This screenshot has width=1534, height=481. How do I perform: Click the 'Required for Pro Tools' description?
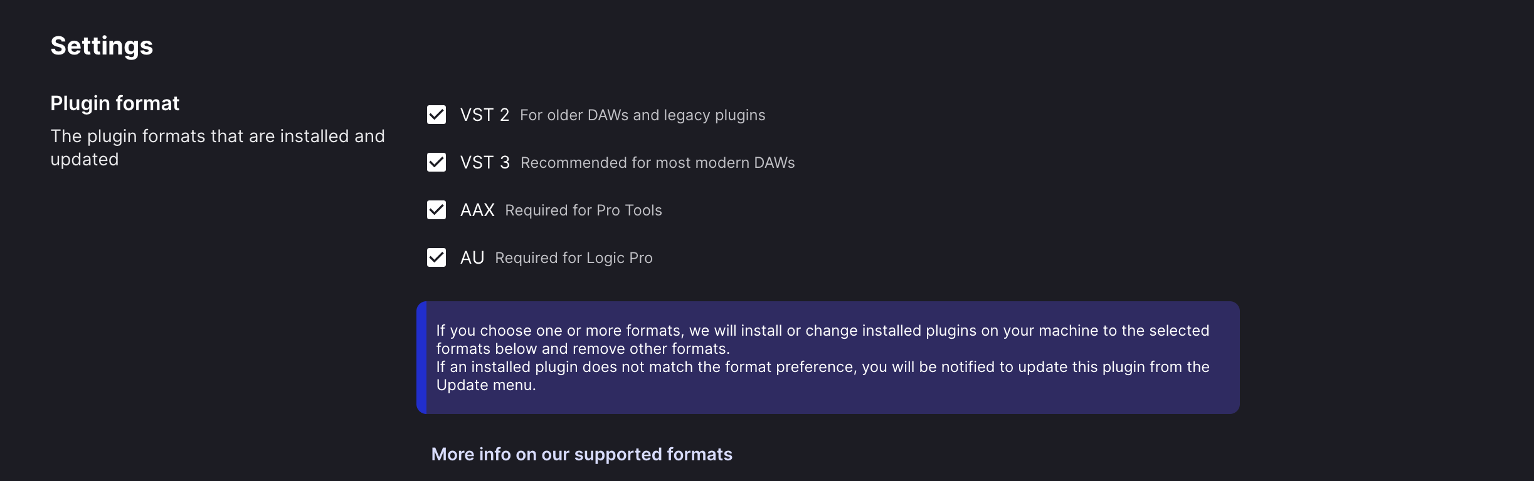click(583, 210)
